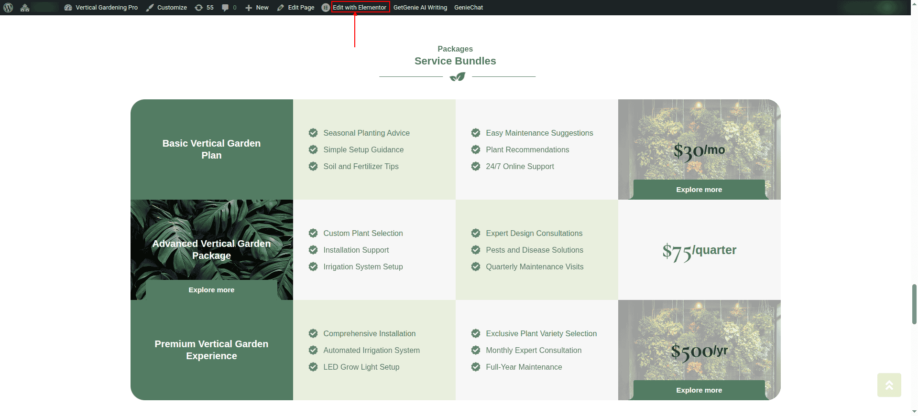Click the Soil and Fertilizer Tips text
918x416 pixels.
coord(361,166)
